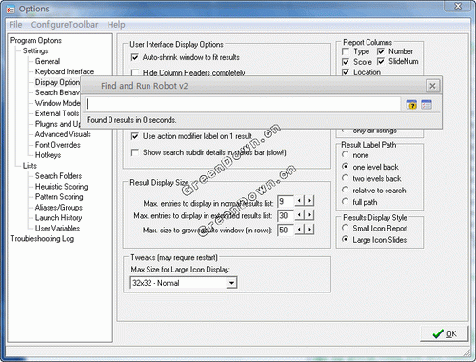Viewport: 476px width, 362px height.
Task: Select 'two levels back' label path
Action: tap(346, 178)
